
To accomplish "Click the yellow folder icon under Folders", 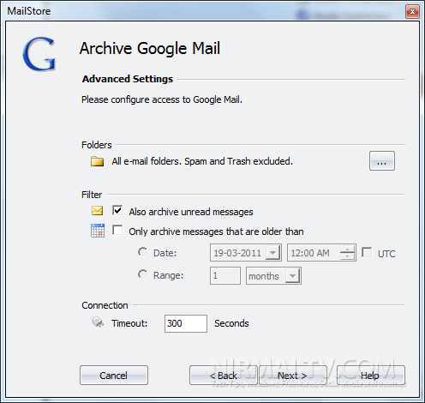I will point(97,161).
